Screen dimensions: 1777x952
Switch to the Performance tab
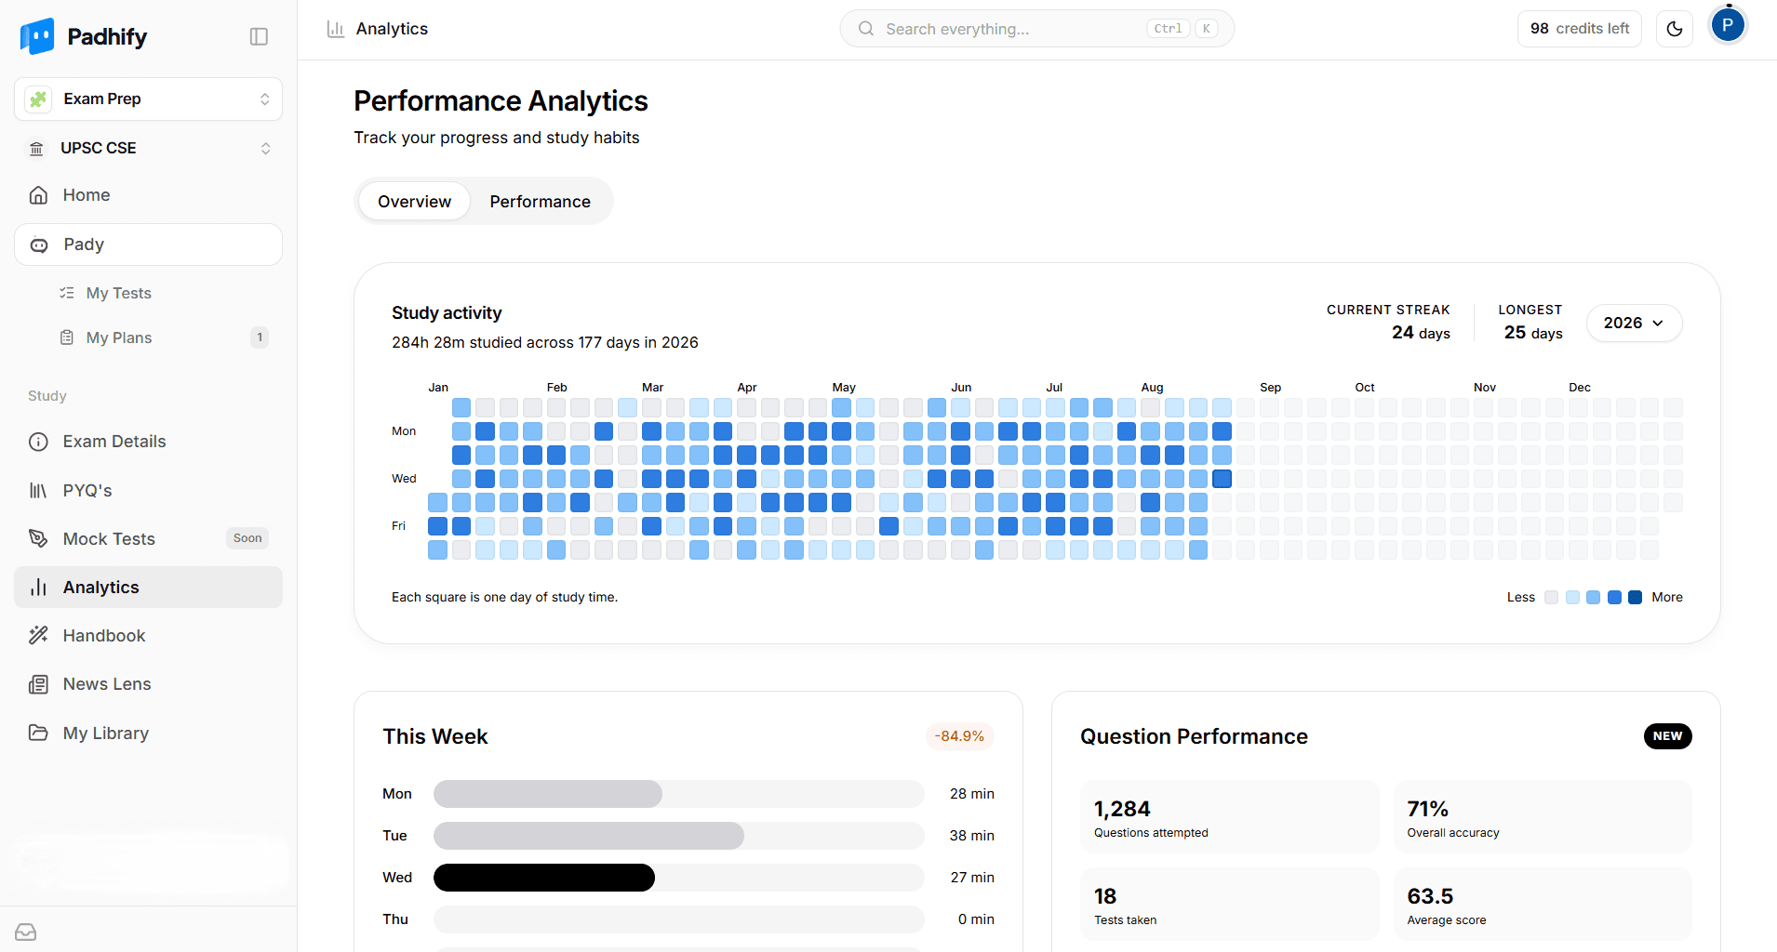540,202
